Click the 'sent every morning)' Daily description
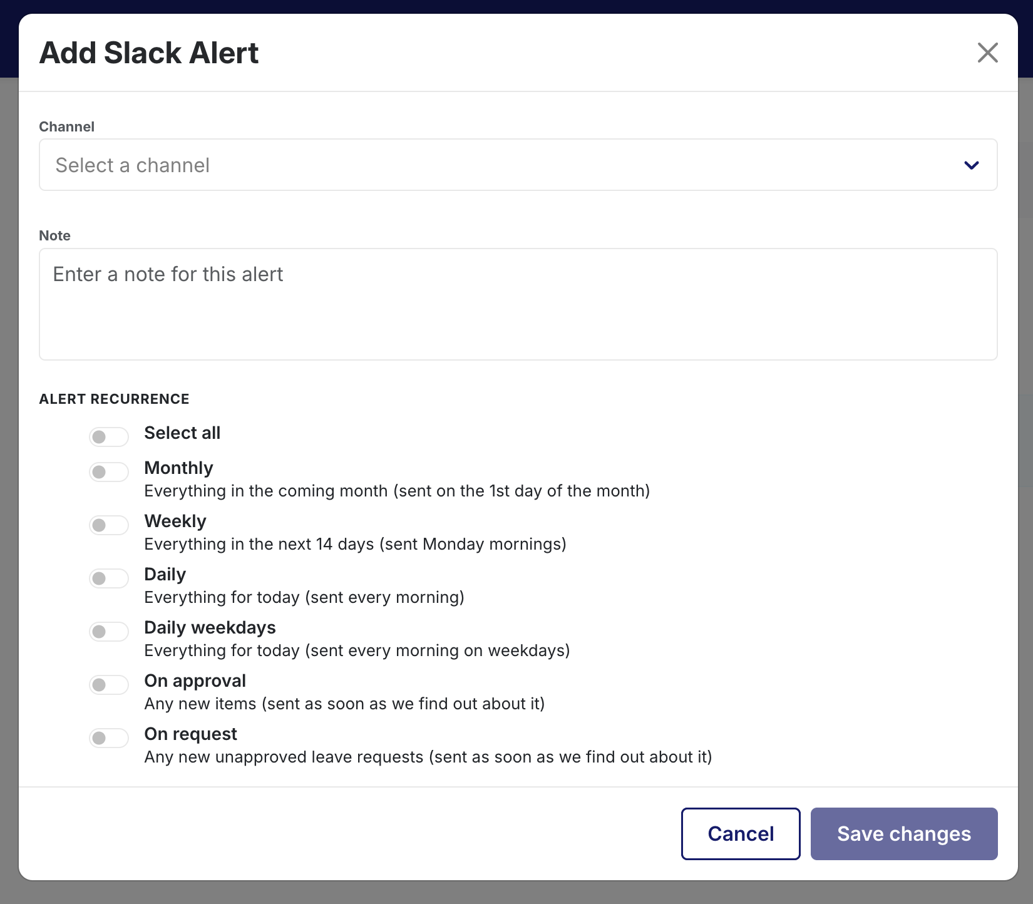Viewport: 1033px width, 904px height. (x=304, y=597)
